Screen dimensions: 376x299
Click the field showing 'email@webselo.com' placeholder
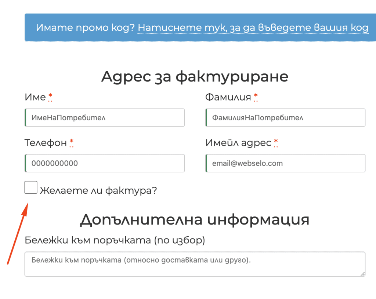coord(285,163)
